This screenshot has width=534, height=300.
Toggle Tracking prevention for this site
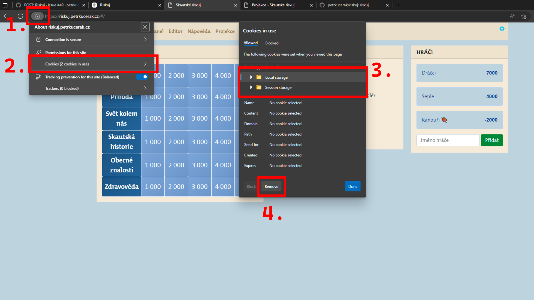[x=142, y=77]
